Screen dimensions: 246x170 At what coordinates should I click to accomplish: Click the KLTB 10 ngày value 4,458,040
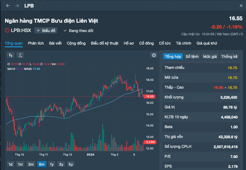pyautogui.click(x=229, y=117)
